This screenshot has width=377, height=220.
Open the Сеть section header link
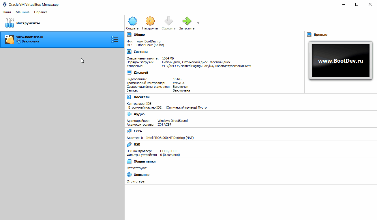click(x=138, y=131)
